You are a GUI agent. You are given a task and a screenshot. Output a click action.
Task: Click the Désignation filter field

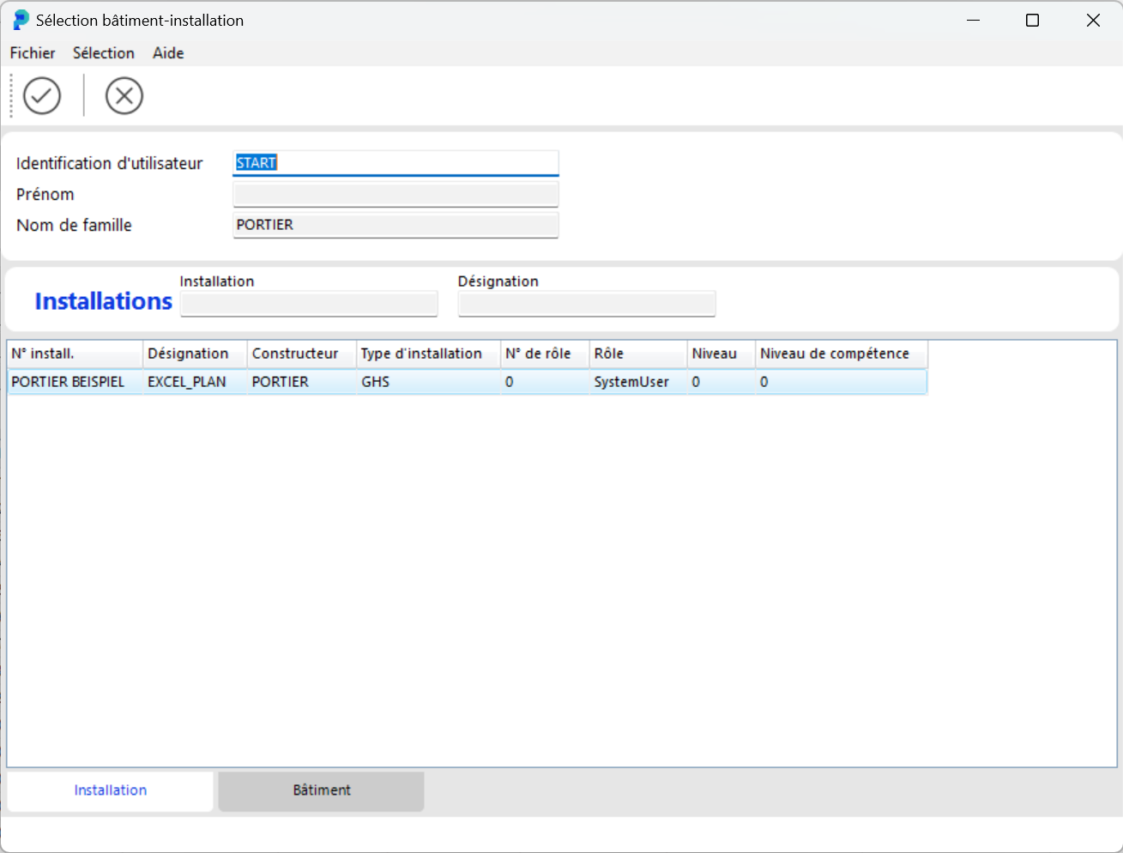pos(587,304)
